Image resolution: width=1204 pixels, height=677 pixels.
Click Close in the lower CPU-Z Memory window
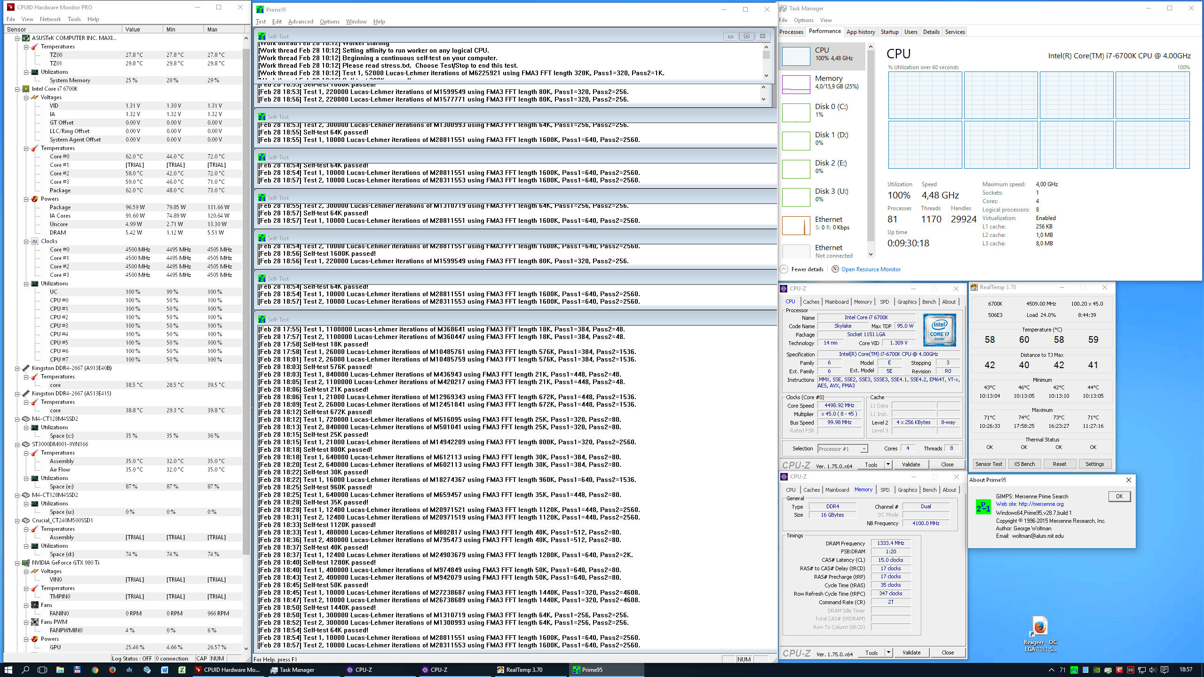tap(948, 653)
